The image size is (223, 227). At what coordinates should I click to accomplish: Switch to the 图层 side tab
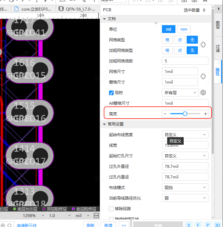[218, 25]
